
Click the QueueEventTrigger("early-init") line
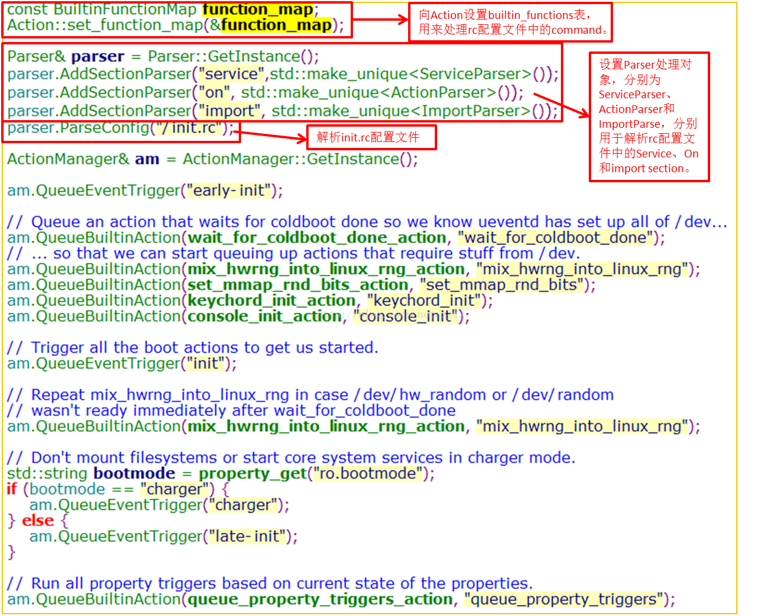pyautogui.click(x=145, y=191)
